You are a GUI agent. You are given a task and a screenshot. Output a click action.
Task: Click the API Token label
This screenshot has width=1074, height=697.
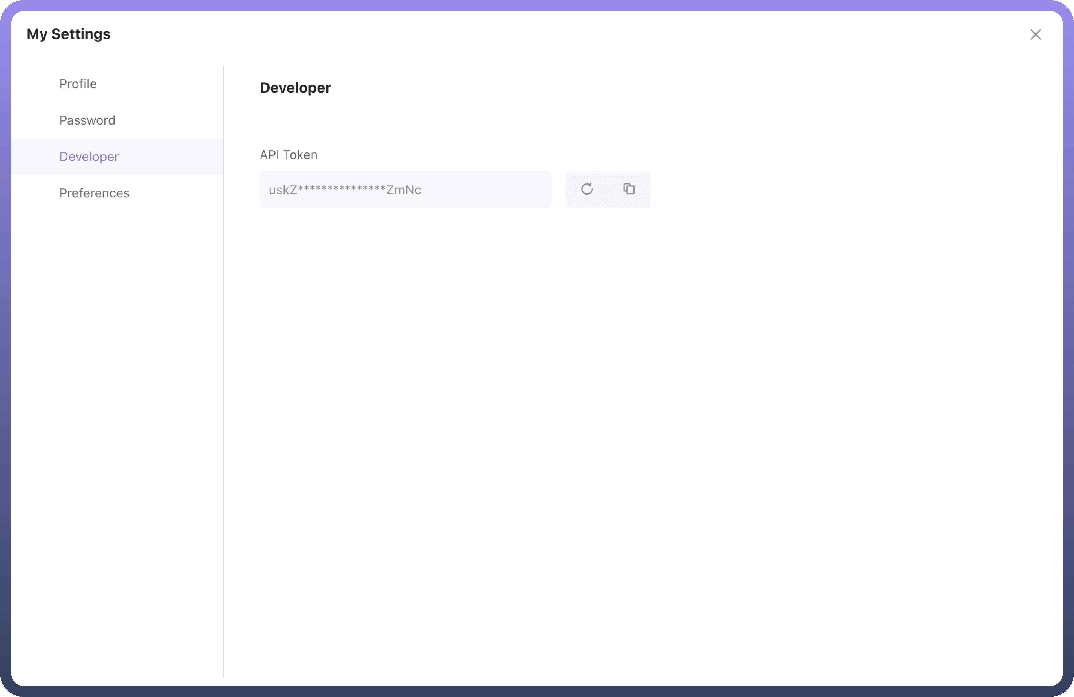tap(288, 155)
